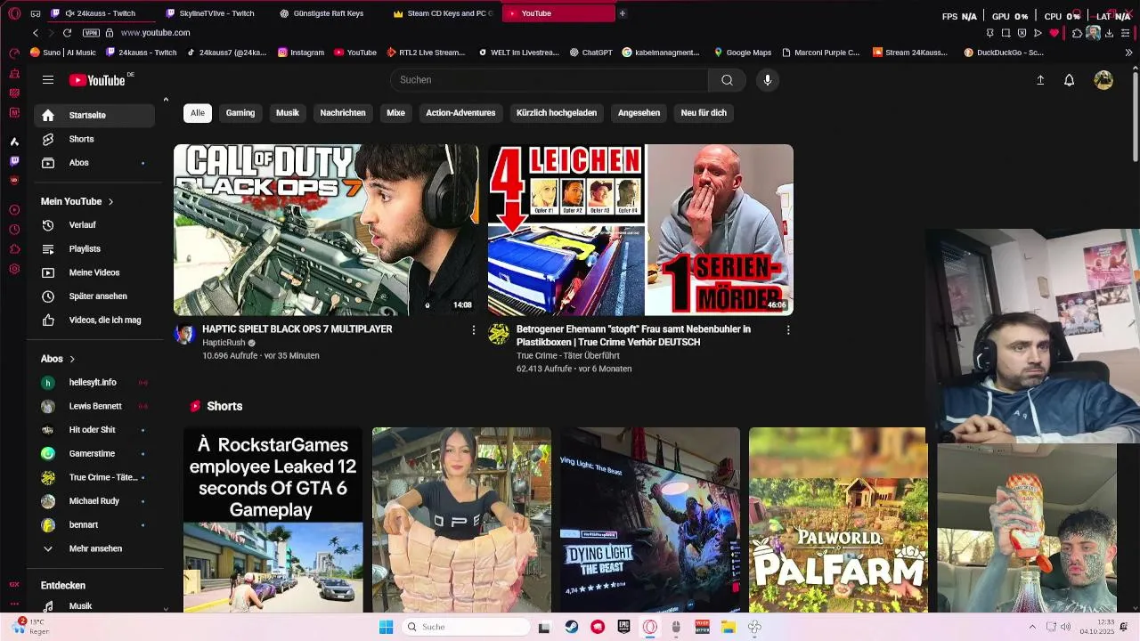Expand Mein YouTube section

(x=77, y=201)
